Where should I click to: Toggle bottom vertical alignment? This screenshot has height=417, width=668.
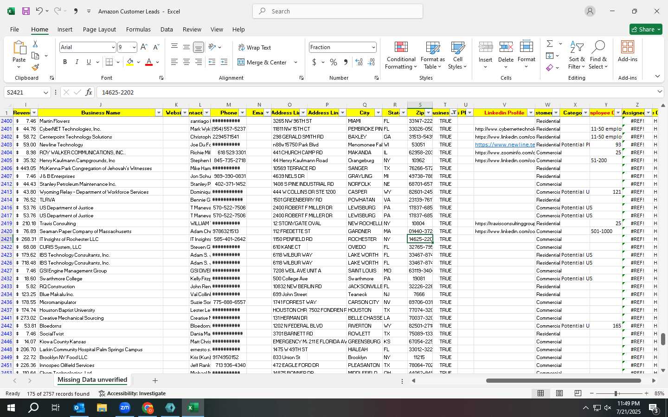[x=199, y=47]
